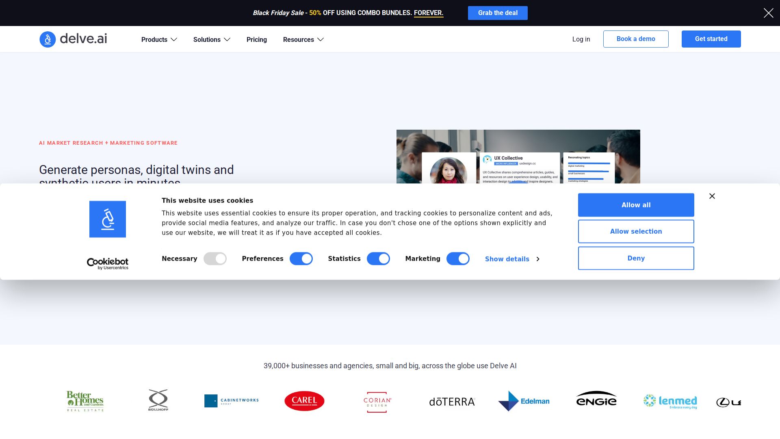Click the CAREL red oval logo

coord(304,401)
